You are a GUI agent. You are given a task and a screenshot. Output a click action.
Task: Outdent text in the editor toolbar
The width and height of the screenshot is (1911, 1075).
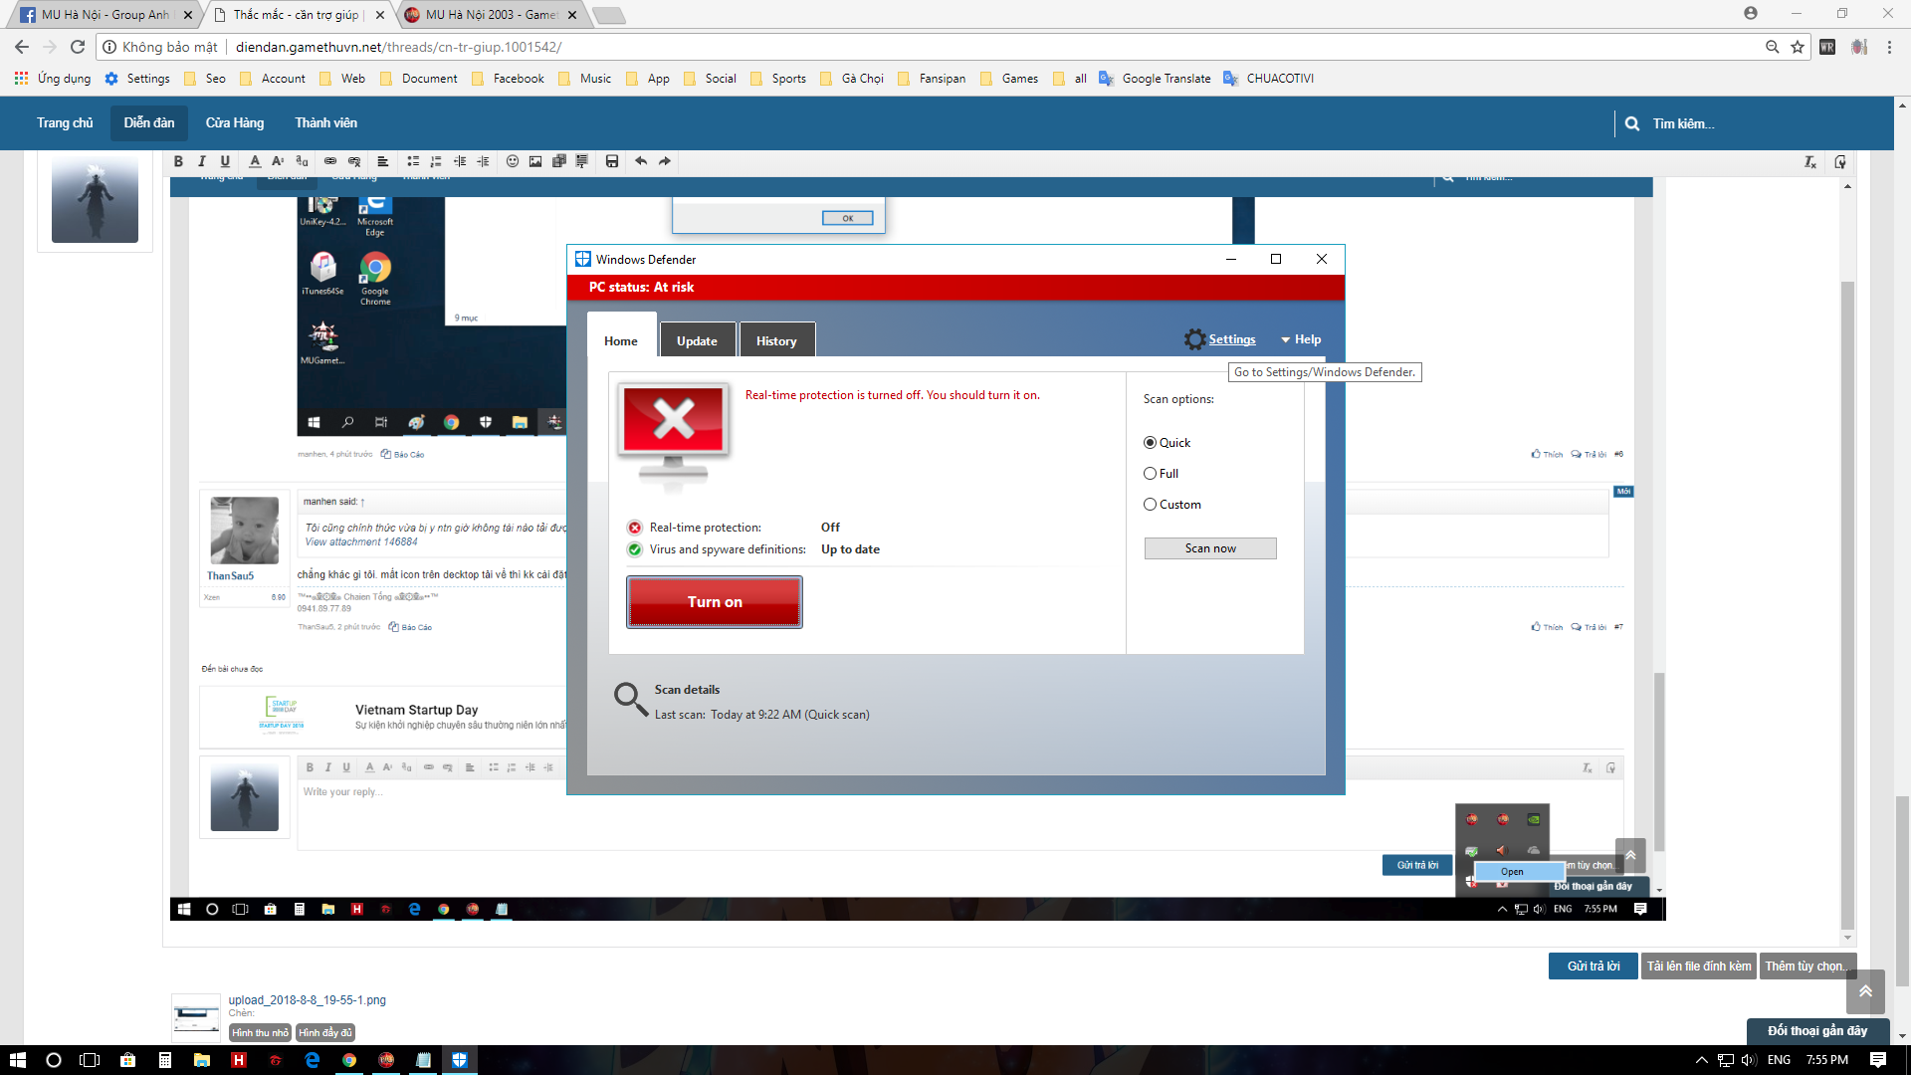460,161
